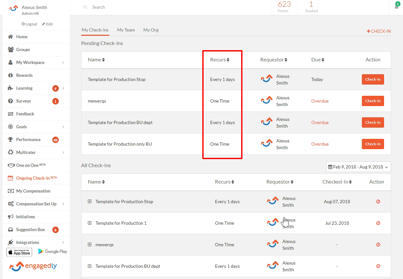Cancel the checked-in Template for Production Stop check-in

coord(378,202)
